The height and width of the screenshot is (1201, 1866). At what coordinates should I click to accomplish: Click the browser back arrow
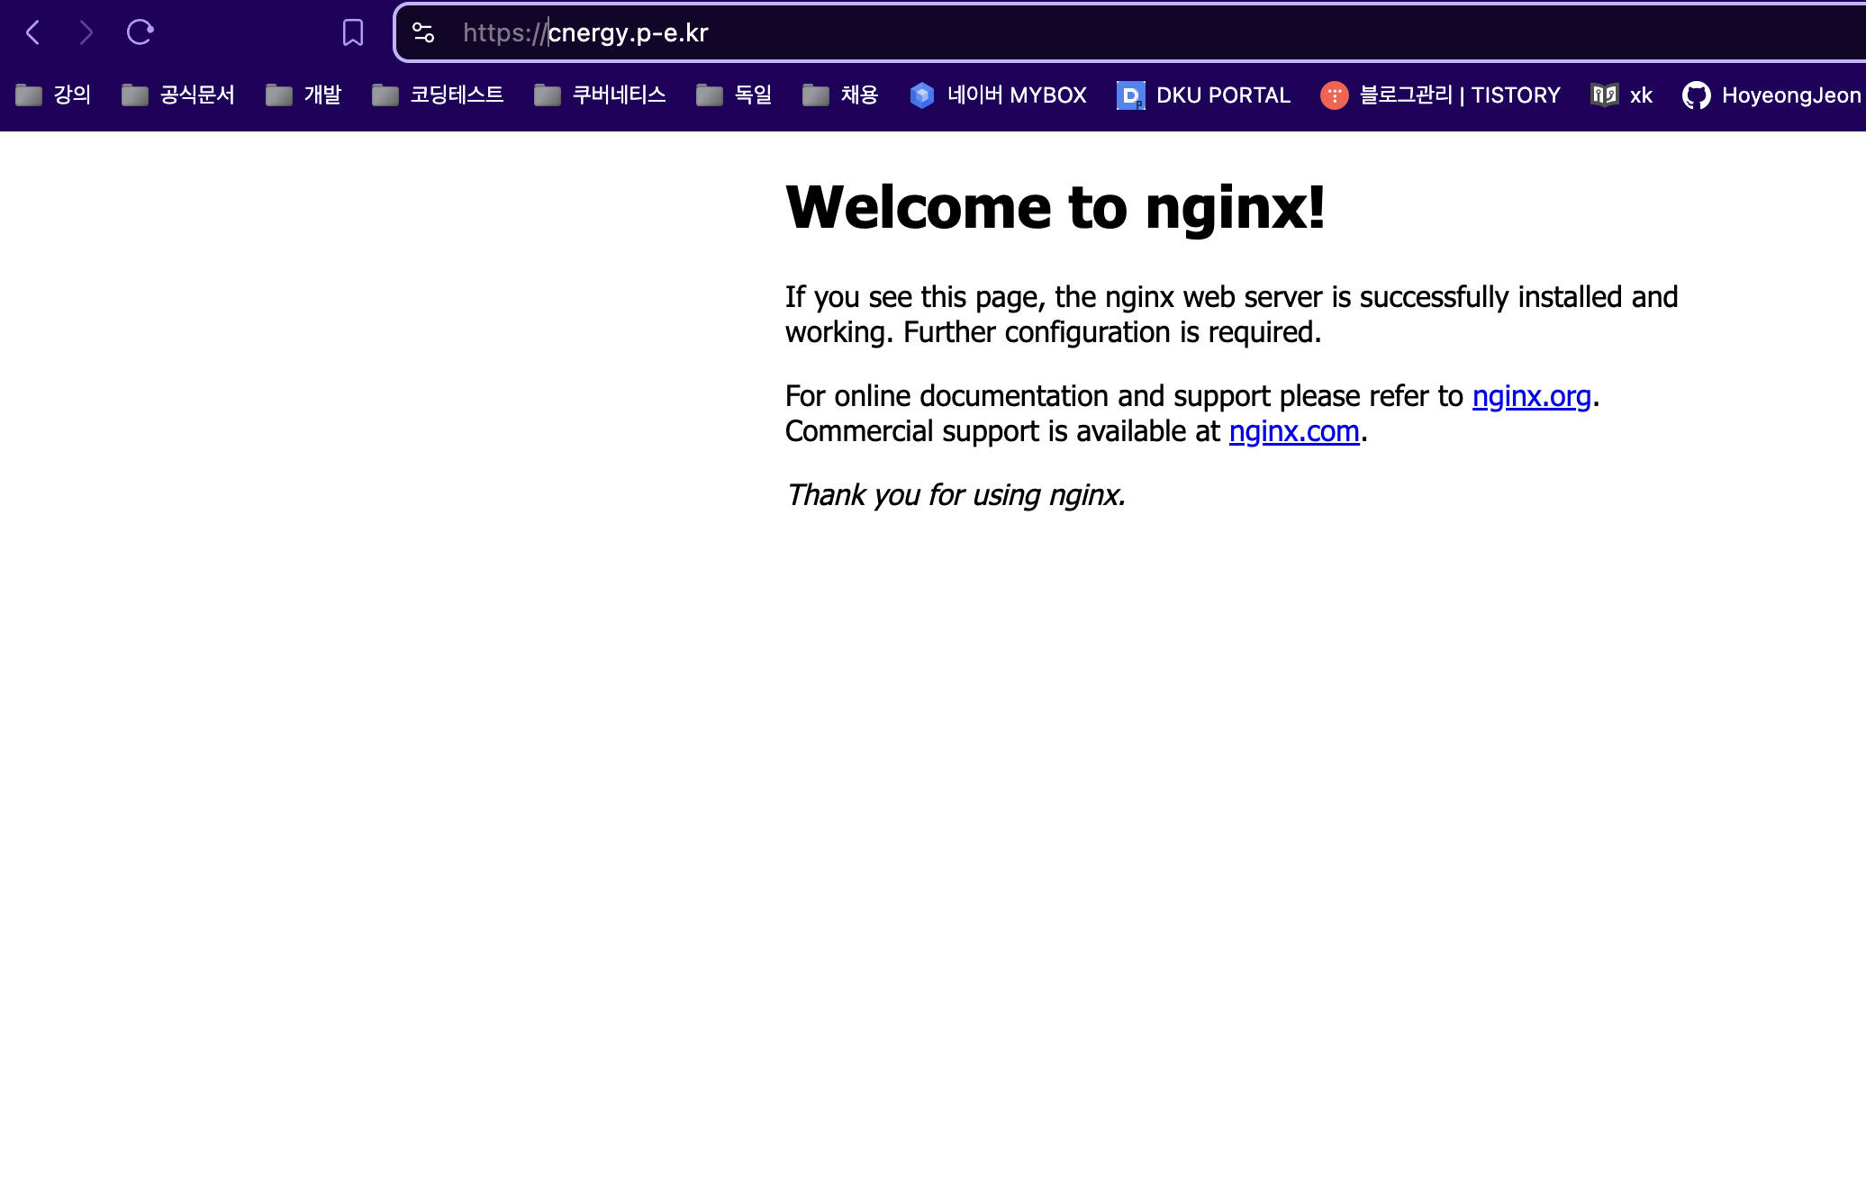click(x=33, y=33)
